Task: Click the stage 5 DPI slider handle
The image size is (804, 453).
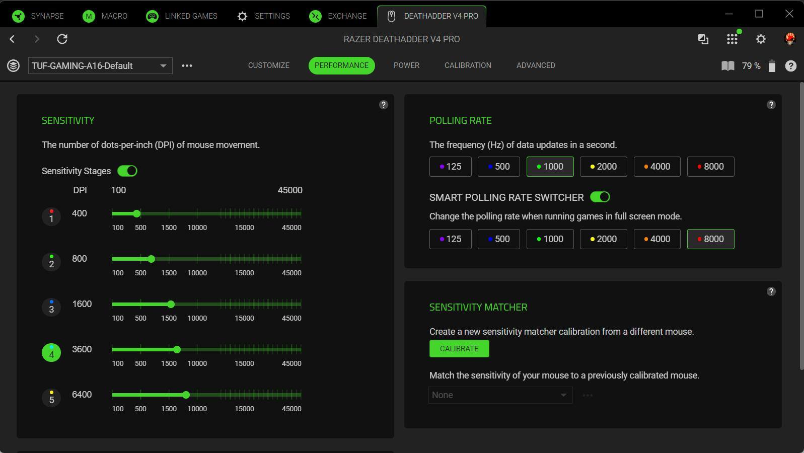Action: (186, 395)
